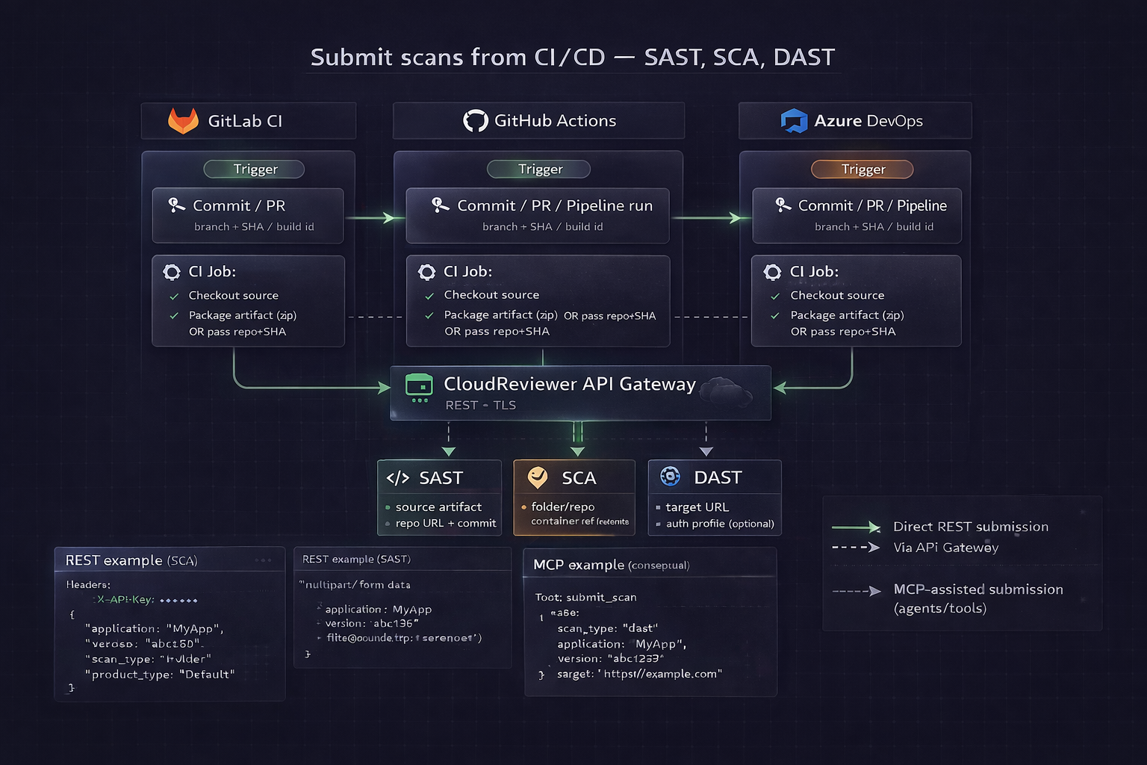This screenshot has height=765, width=1147.
Task: Click the "Commit / PR / Pipeline run" text
Action: tap(555, 205)
